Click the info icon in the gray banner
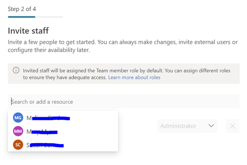The image size is (247, 165). 16,70
